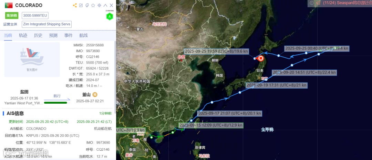The height and width of the screenshot is (160, 372).
Task: Open the 历史 tab
Action: point(38,35)
